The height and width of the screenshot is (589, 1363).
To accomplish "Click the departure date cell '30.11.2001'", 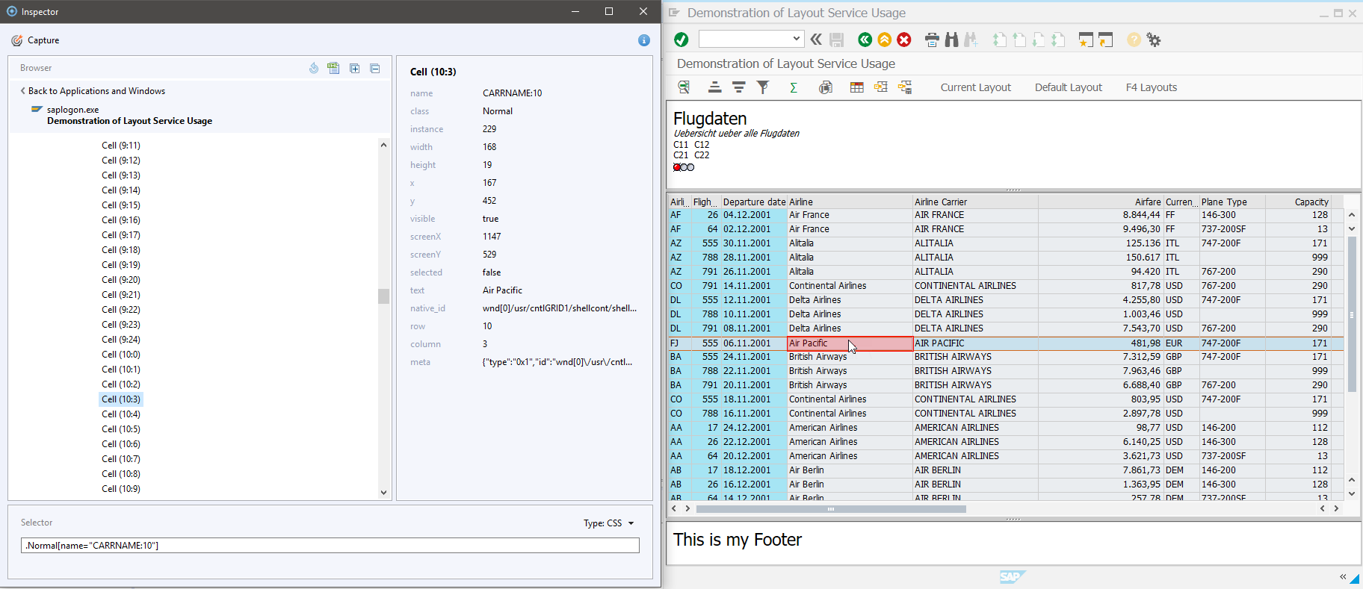I will point(754,243).
